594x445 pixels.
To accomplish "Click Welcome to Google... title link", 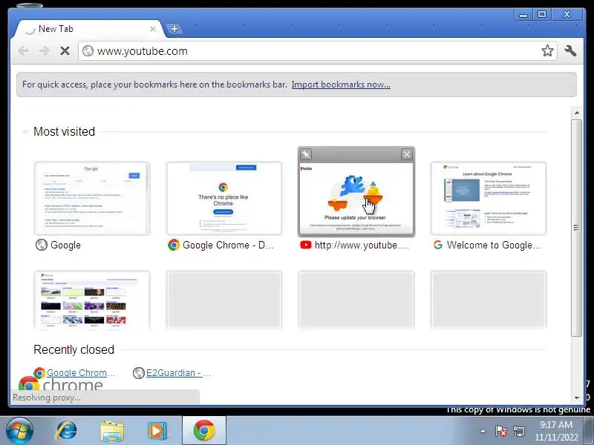I will (x=494, y=245).
